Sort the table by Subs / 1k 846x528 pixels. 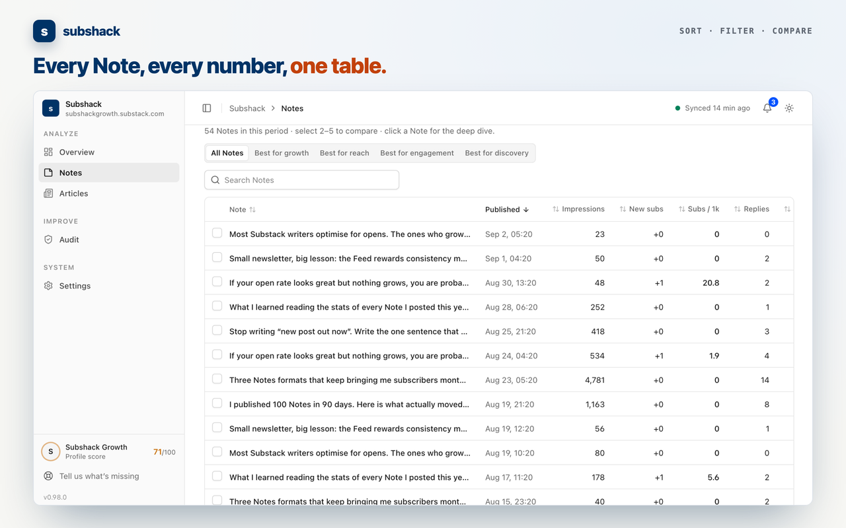(699, 209)
